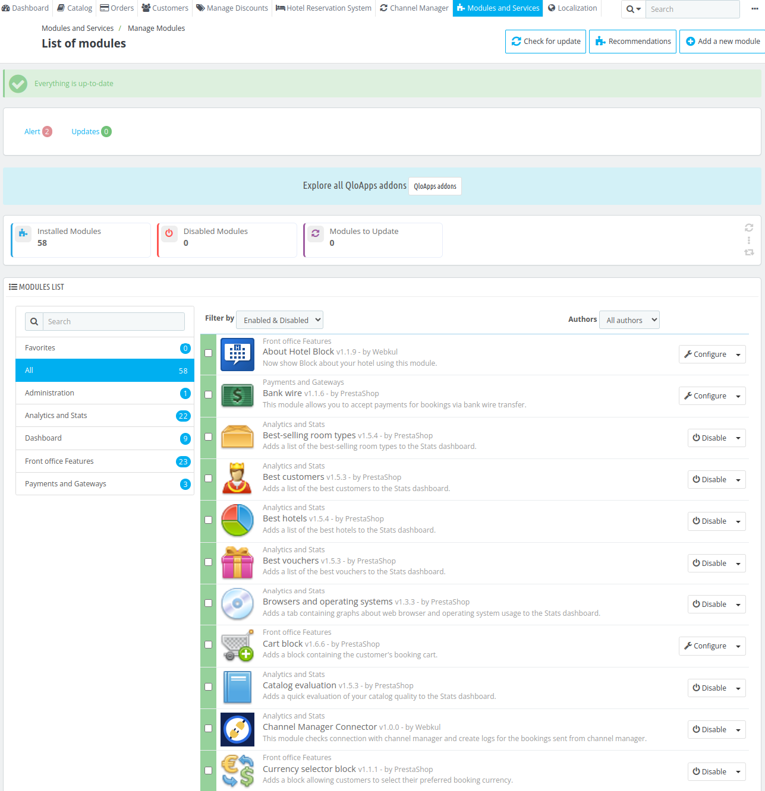Open the Hotel Reservation System menu
Screen dimensions: 765x791
coord(324,8)
